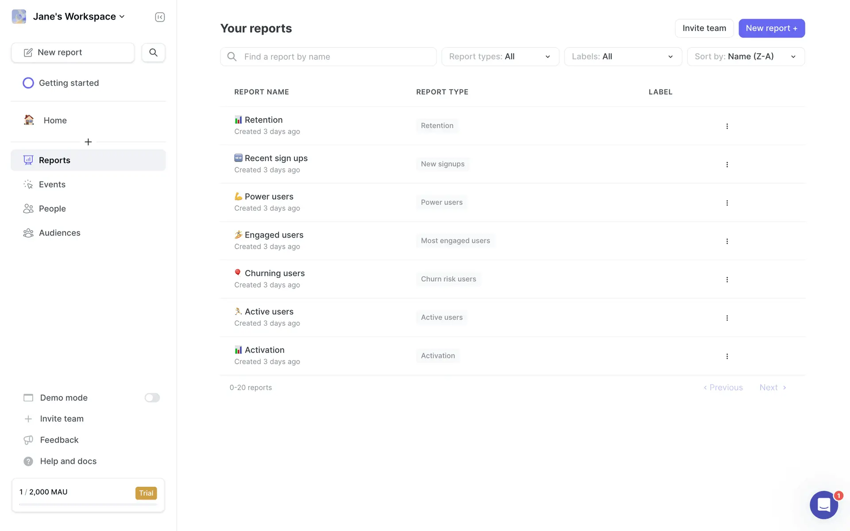Collapse the sidebar with the panel icon
850x531 pixels.
coord(160,17)
